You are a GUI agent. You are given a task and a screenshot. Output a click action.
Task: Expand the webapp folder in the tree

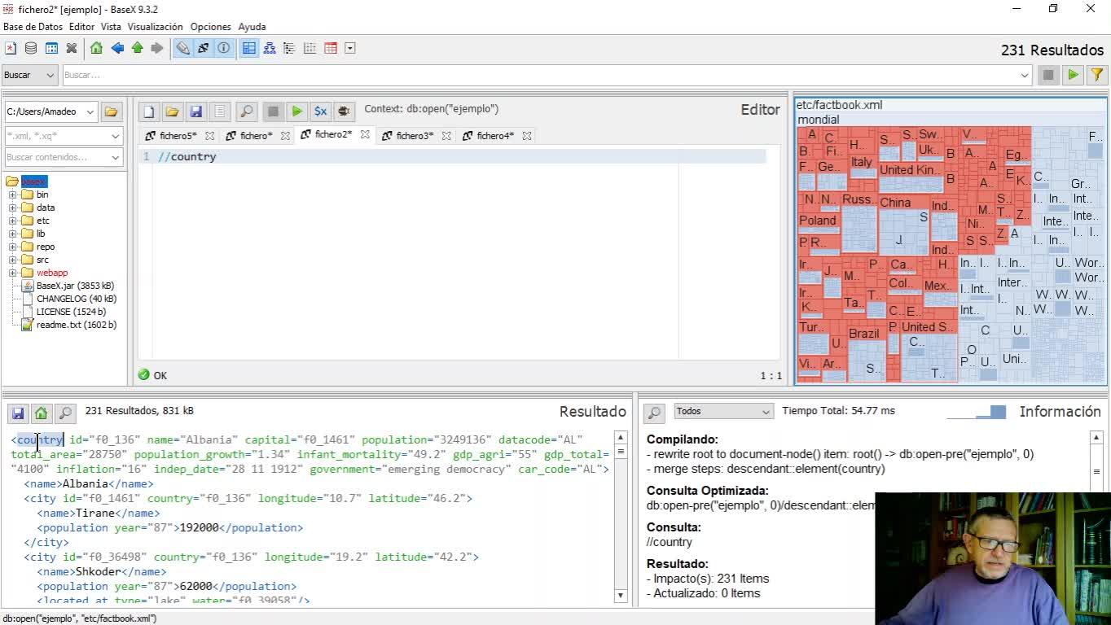[12, 273]
